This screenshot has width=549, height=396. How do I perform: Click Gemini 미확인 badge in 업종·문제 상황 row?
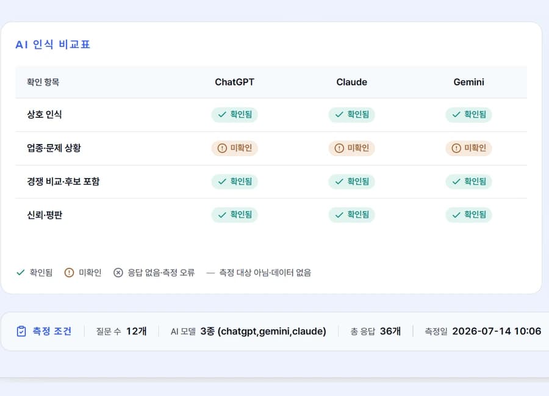(468, 148)
